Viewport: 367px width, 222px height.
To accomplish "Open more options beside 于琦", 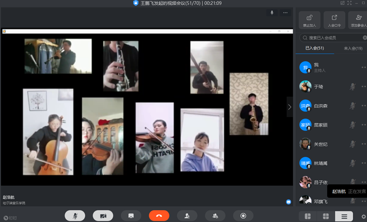I will click(363, 86).
